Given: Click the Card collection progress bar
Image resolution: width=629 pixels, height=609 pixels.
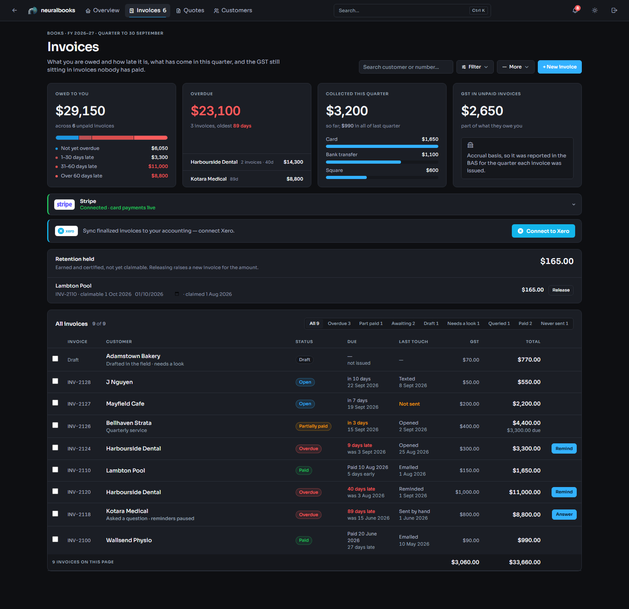Looking at the screenshot, I should (x=382, y=146).
